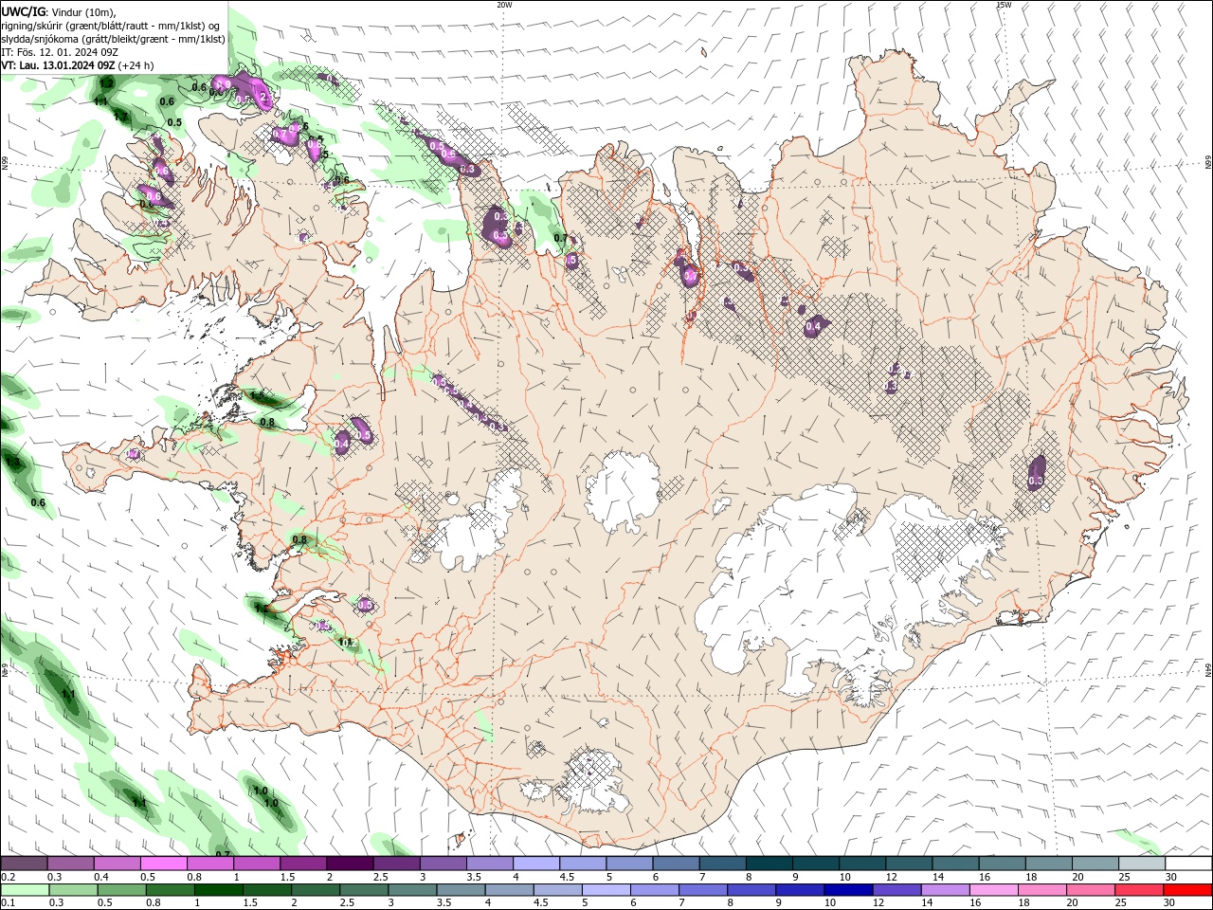
Task: Click the '4.5' label in snow legend
Action: point(567,877)
